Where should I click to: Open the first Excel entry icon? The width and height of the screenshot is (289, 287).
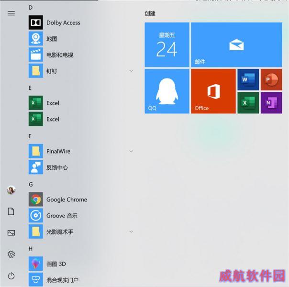click(x=36, y=103)
